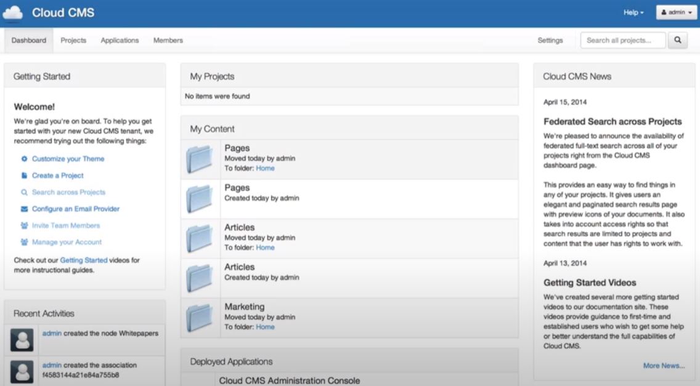Click the document icon beside Create a Project
The image size is (700, 386).
(x=24, y=175)
